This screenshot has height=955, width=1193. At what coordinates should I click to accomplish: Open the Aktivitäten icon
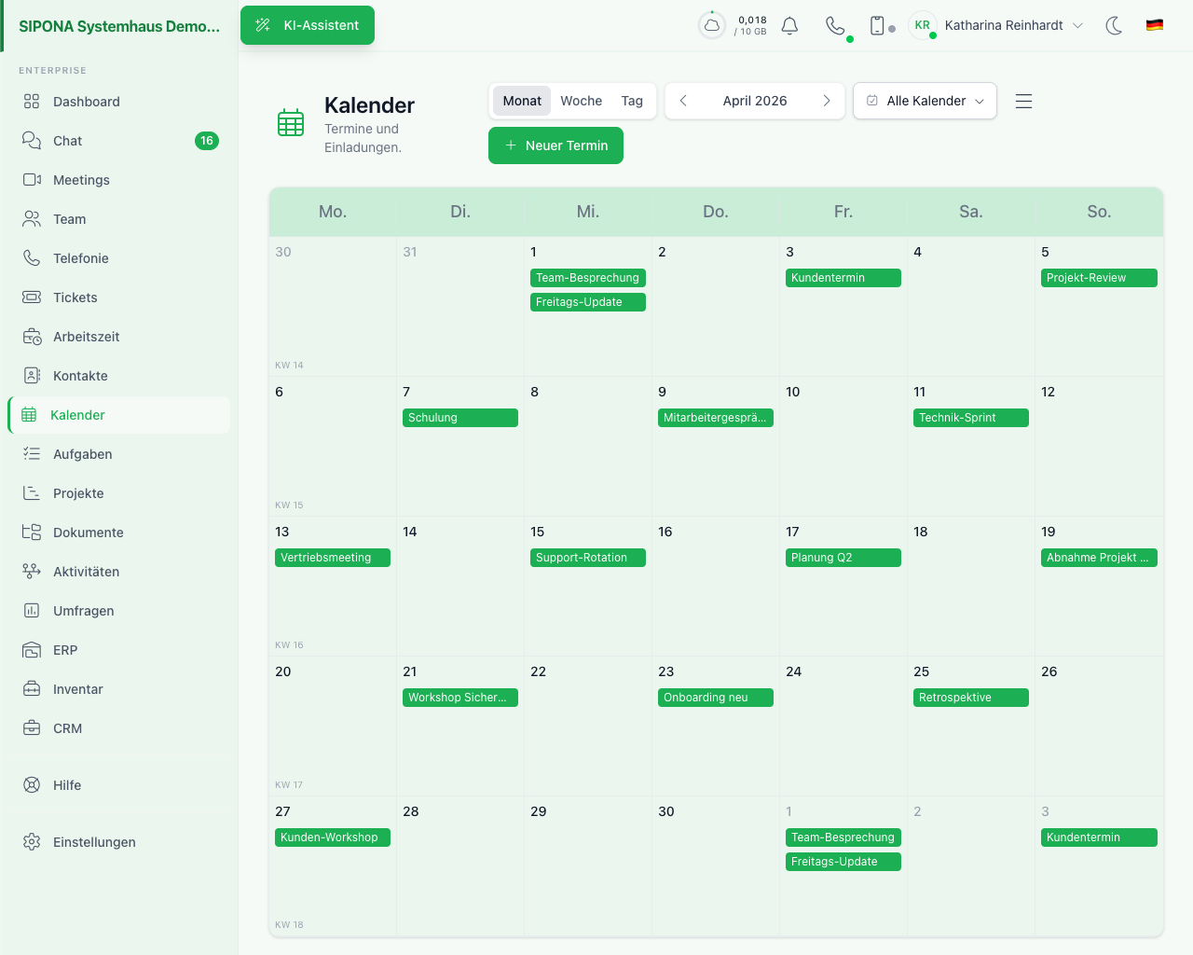coord(32,572)
